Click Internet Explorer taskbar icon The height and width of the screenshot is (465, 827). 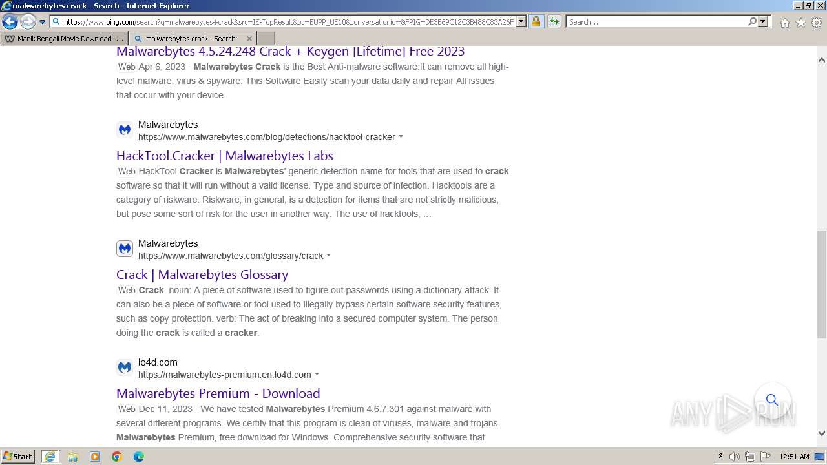tap(50, 457)
